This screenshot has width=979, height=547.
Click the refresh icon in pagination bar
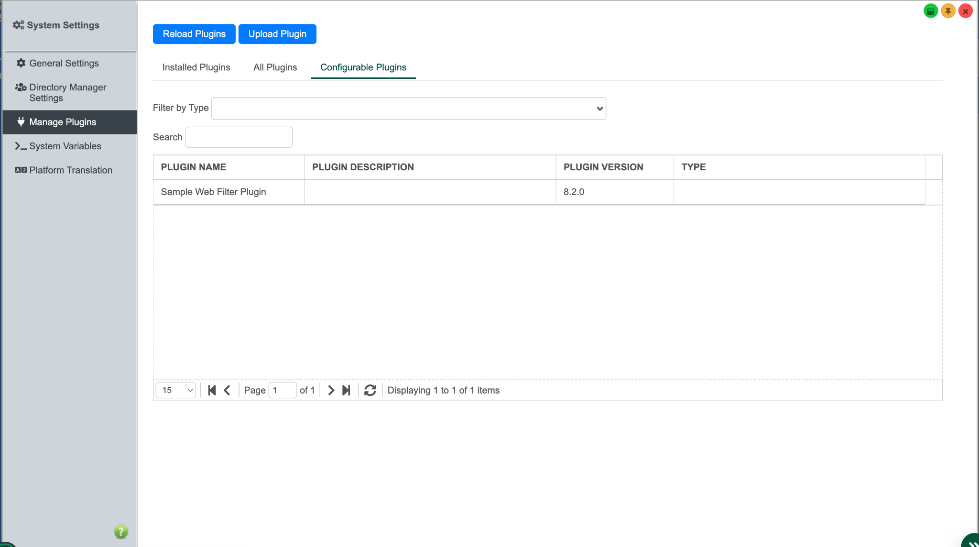[370, 390]
